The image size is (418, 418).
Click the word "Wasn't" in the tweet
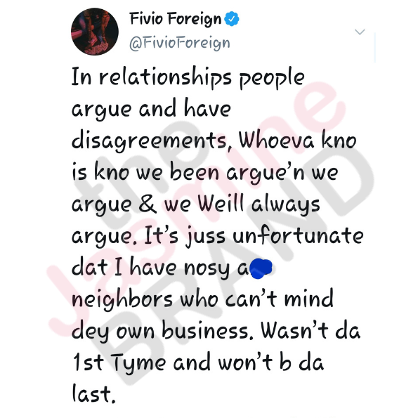tap(294, 330)
